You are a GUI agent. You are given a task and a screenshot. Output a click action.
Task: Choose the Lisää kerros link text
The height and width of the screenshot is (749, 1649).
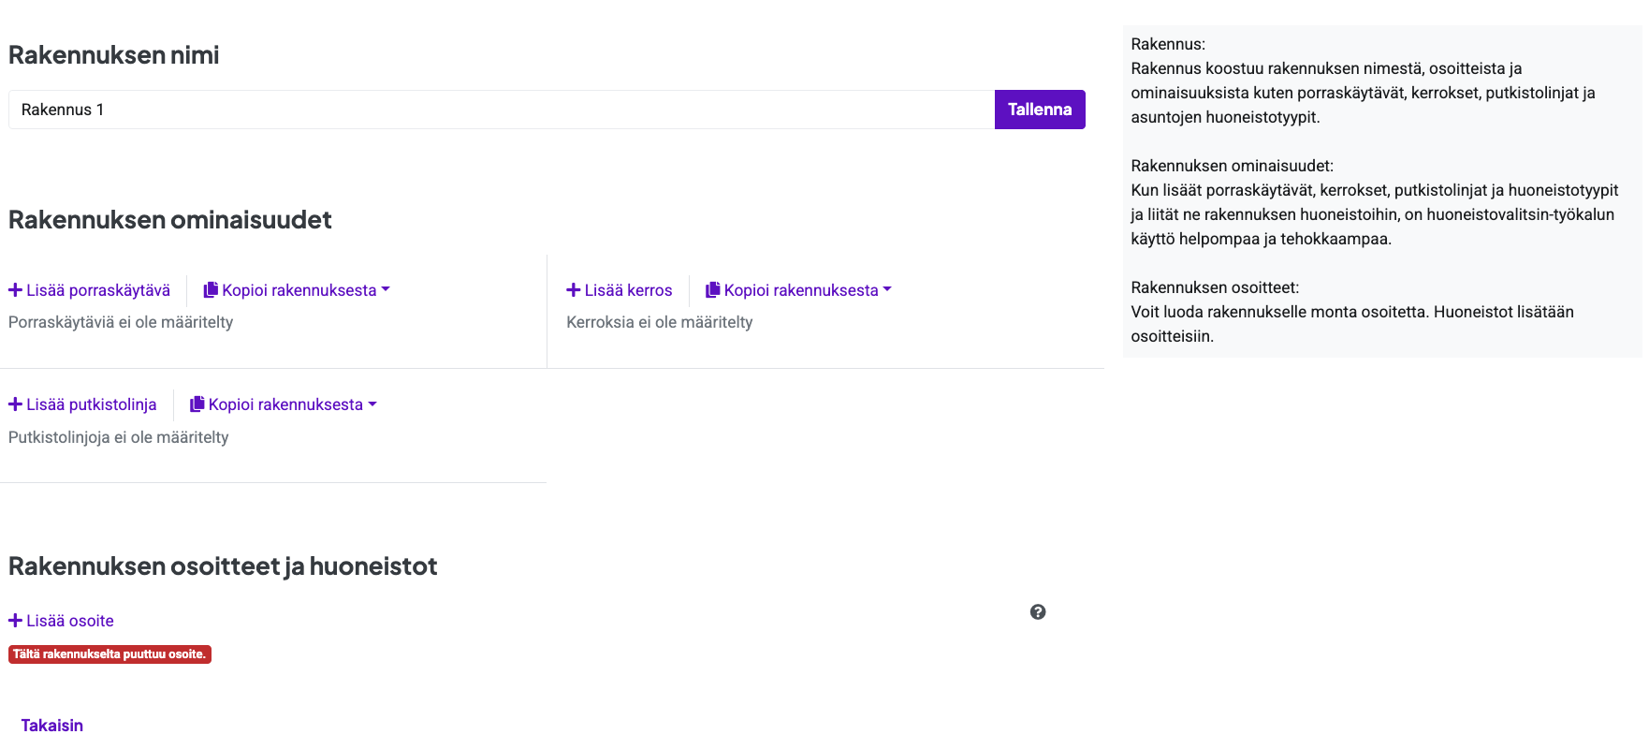pyautogui.click(x=628, y=290)
